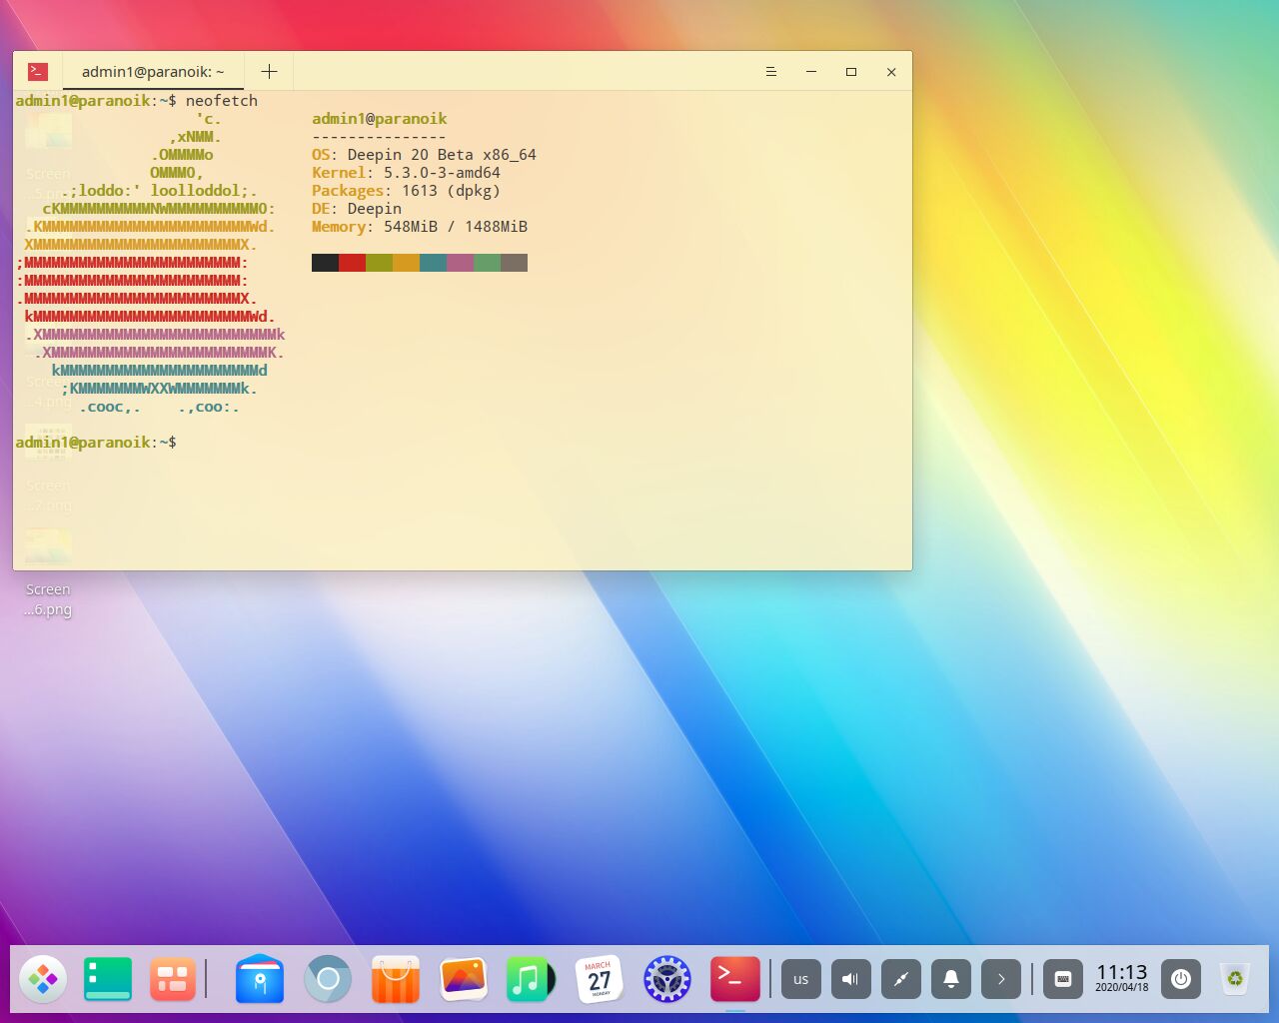Viewport: 1279px width, 1023px height.
Task: Click the 'DE: Deepin' line
Action: tap(357, 209)
